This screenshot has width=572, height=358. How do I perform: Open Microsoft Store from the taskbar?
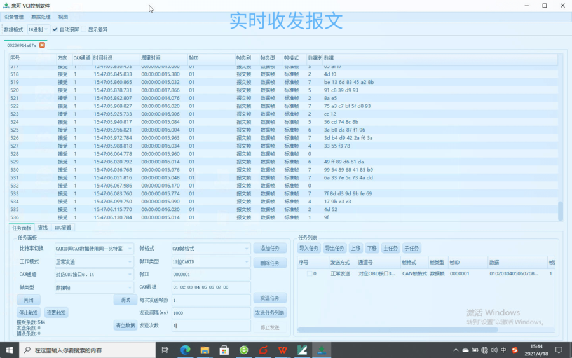tap(224, 350)
